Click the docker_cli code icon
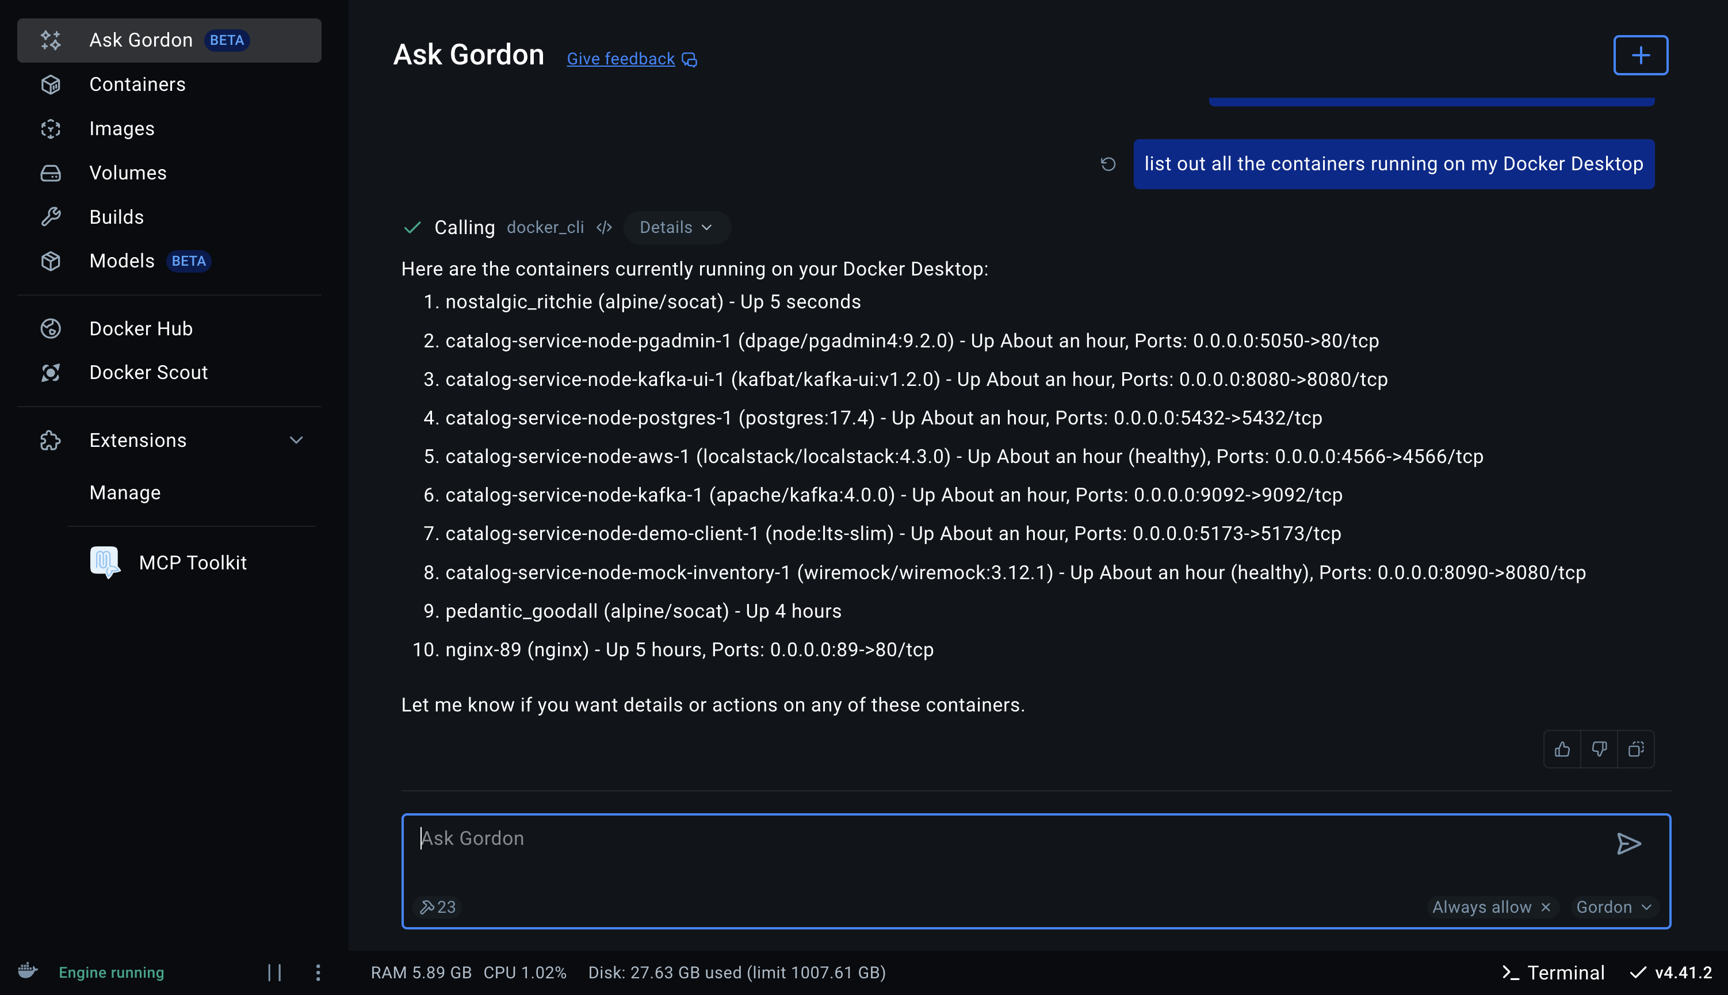Screen dimensions: 1728x995 pyautogui.click(x=604, y=228)
